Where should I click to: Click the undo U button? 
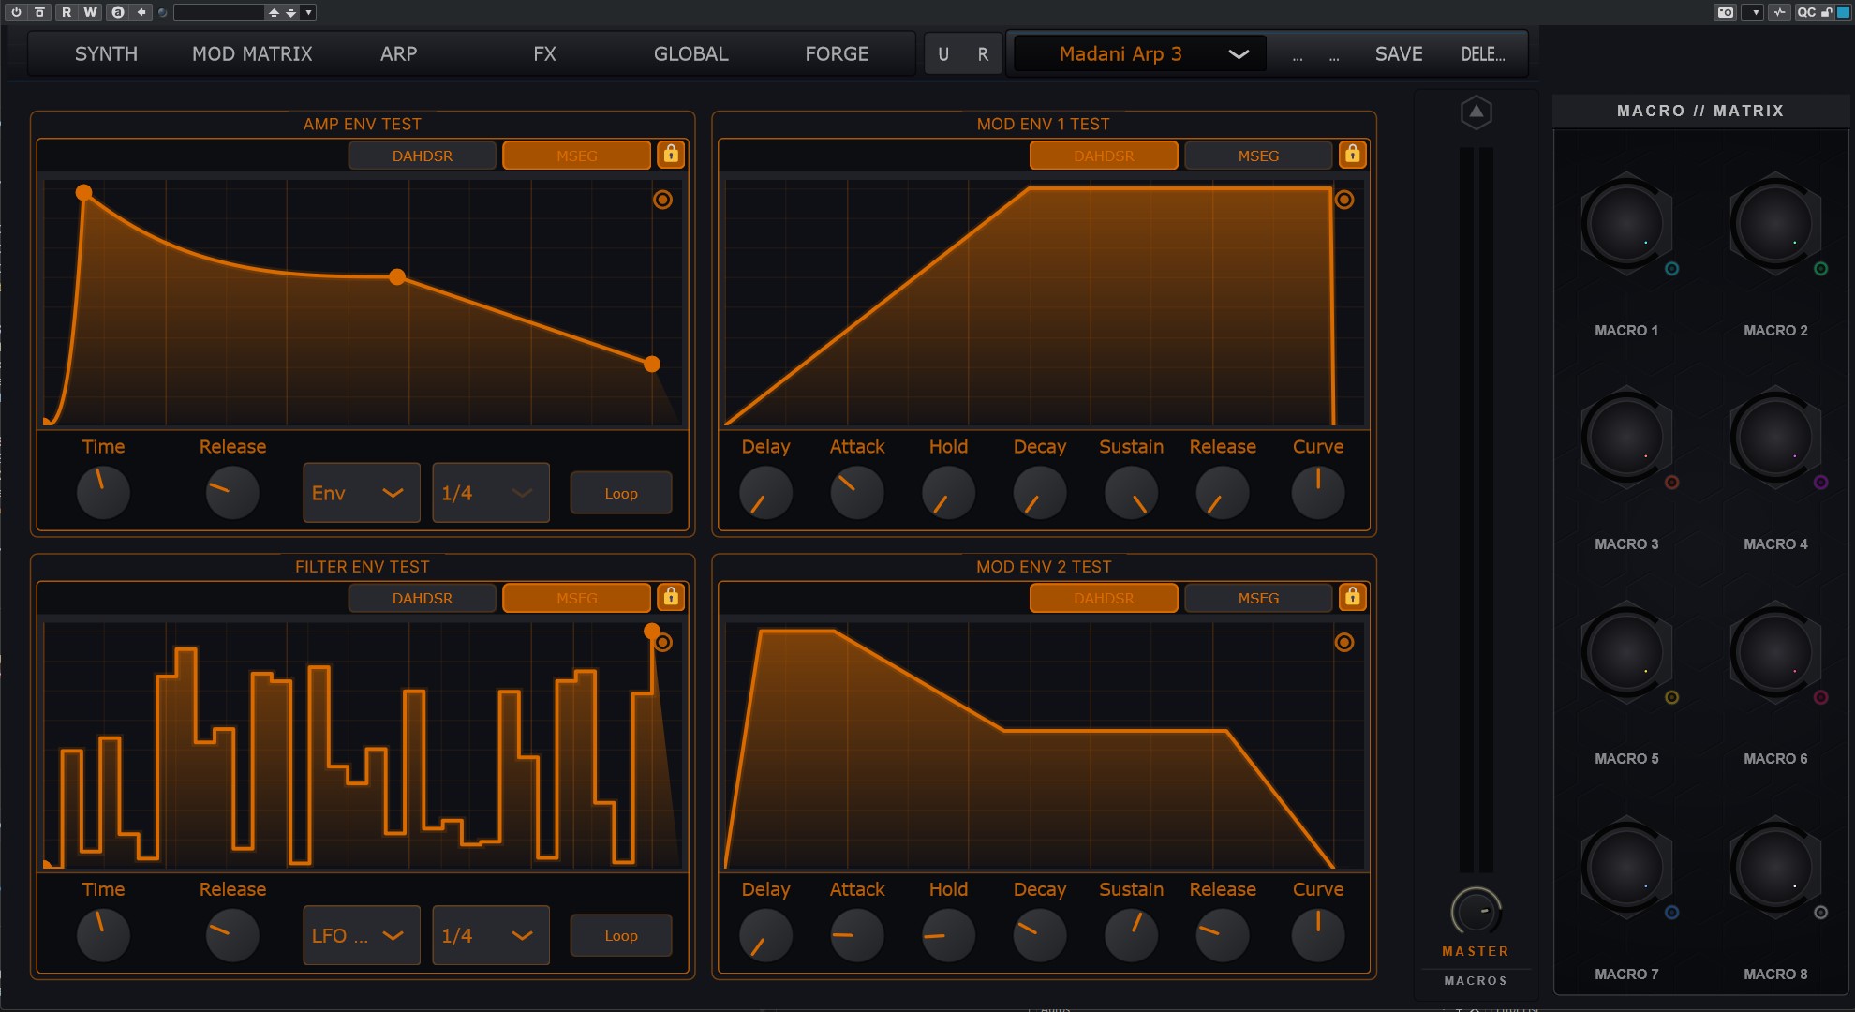(943, 54)
